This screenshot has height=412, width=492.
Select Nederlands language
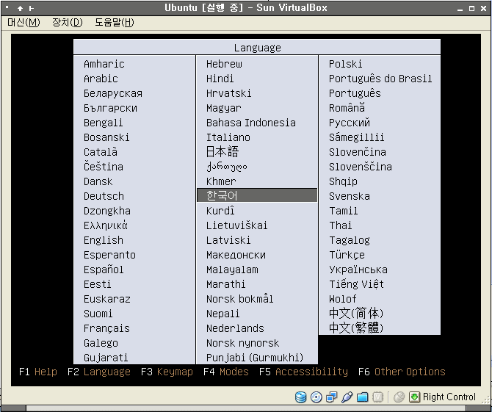tap(235, 328)
